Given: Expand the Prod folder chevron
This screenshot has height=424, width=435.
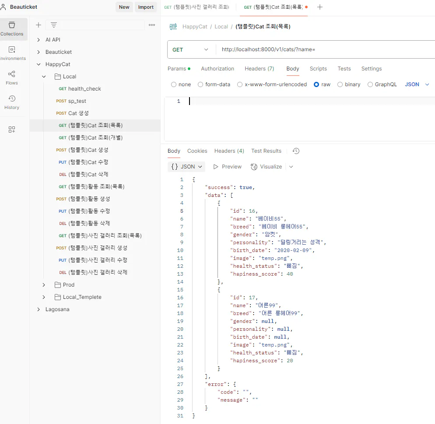Looking at the screenshot, I should click(x=44, y=285).
